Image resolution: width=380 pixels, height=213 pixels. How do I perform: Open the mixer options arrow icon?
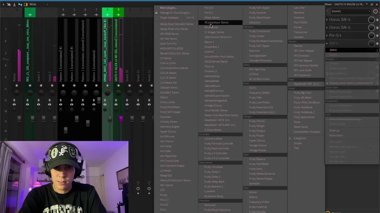click(3, 4)
